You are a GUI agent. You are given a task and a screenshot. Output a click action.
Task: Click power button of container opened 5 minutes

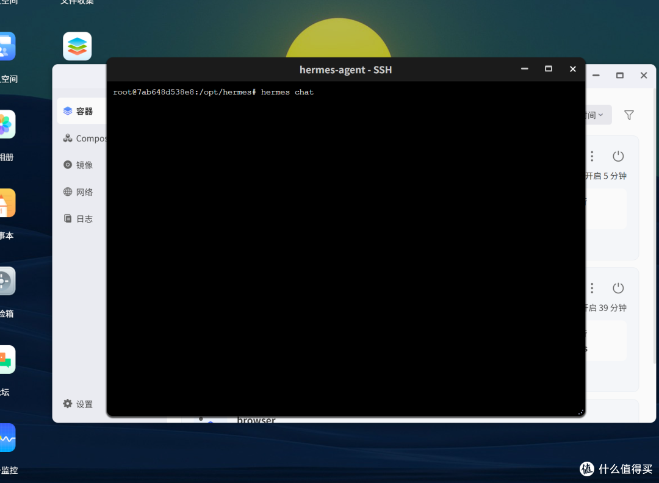point(618,156)
